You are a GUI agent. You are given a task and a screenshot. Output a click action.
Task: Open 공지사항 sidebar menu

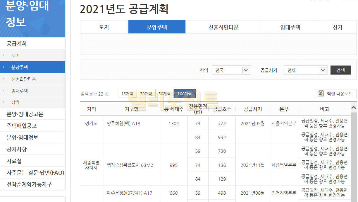(32, 149)
